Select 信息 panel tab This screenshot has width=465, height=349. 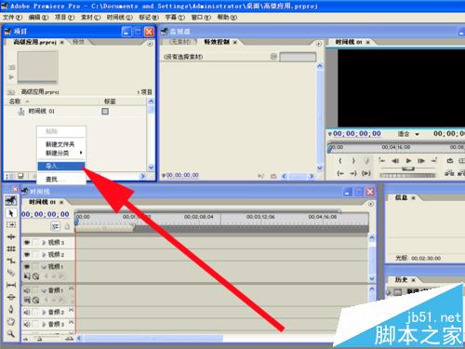coord(401,197)
